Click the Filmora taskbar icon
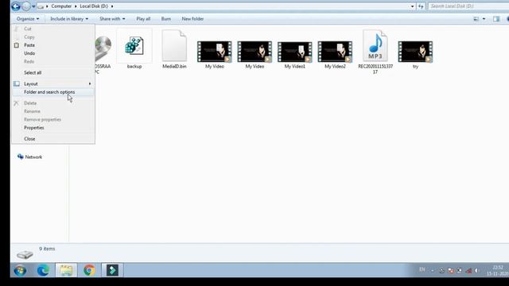The image size is (509, 286). coord(112,270)
